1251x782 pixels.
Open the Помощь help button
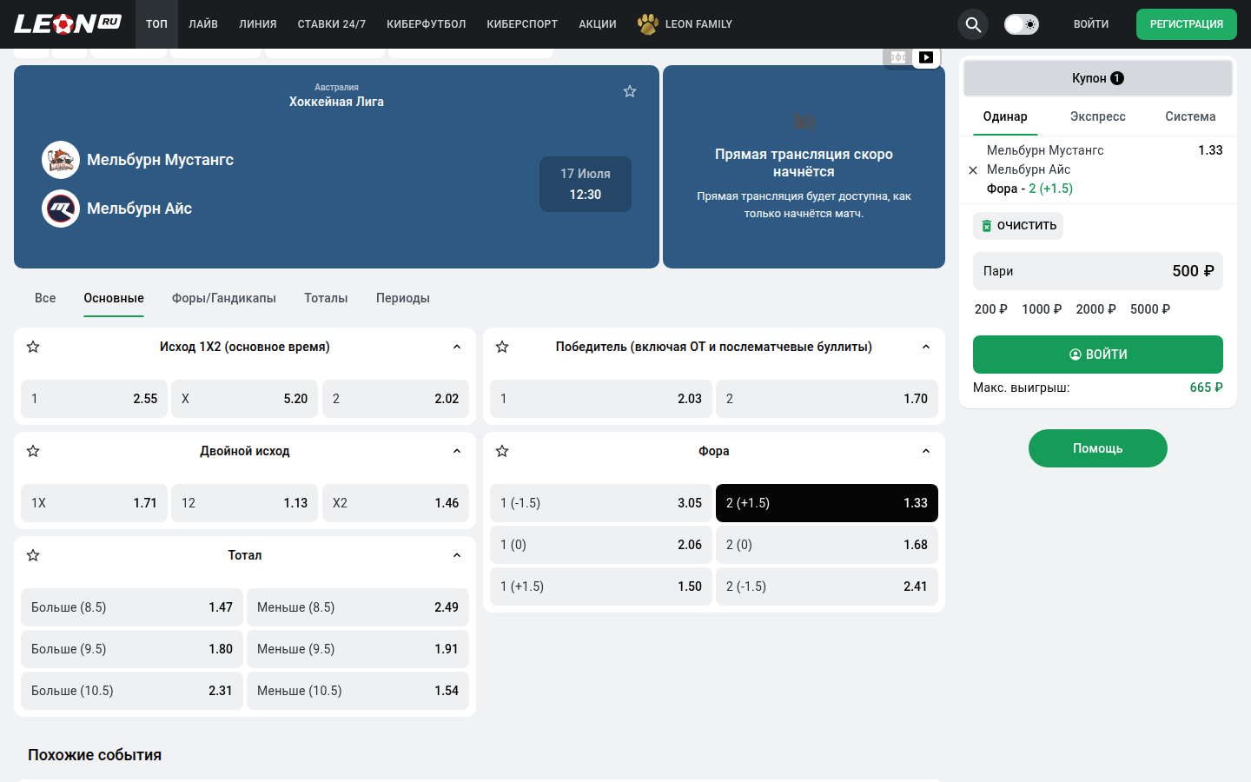tap(1098, 448)
